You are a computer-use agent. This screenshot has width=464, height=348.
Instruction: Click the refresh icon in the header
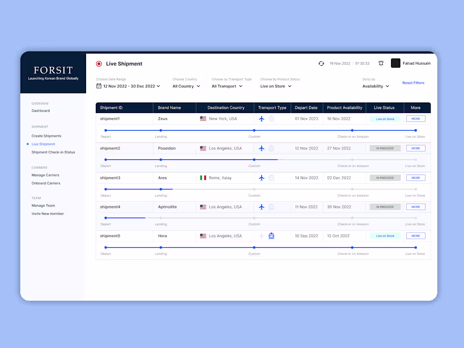click(321, 63)
